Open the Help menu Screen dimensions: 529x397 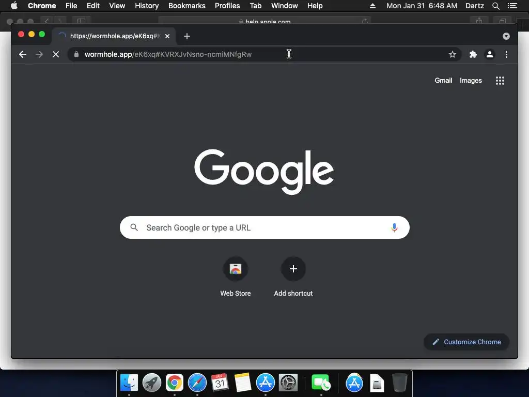(315, 6)
